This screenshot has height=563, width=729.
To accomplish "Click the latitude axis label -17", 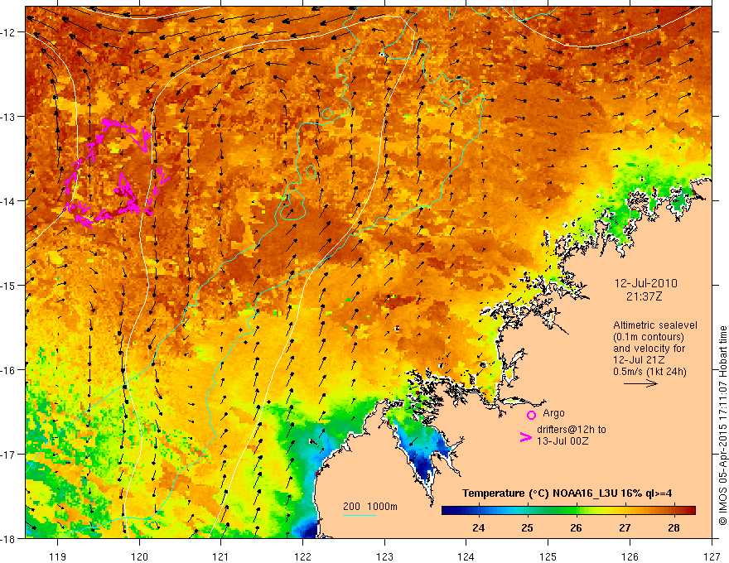I will (9, 455).
